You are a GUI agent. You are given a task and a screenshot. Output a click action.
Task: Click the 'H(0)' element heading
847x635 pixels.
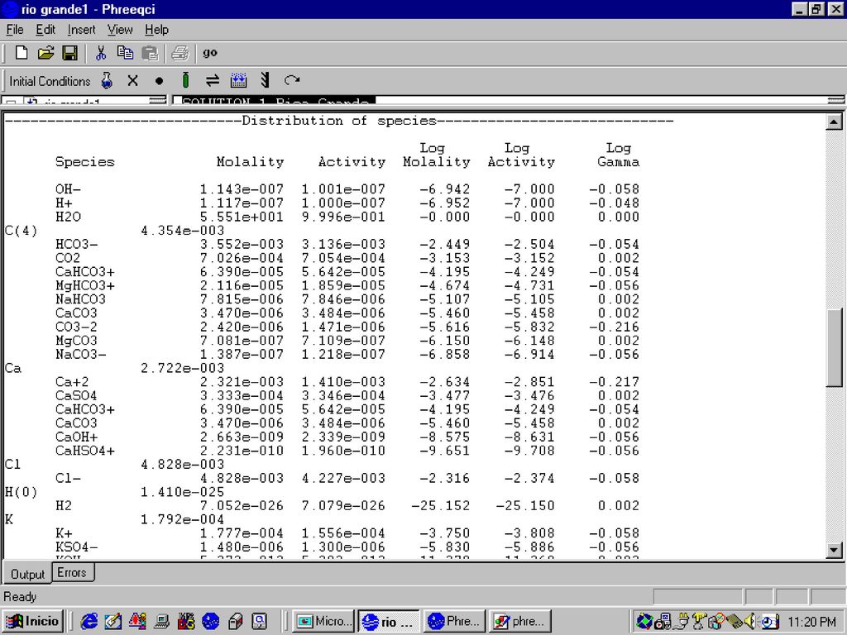(21, 493)
